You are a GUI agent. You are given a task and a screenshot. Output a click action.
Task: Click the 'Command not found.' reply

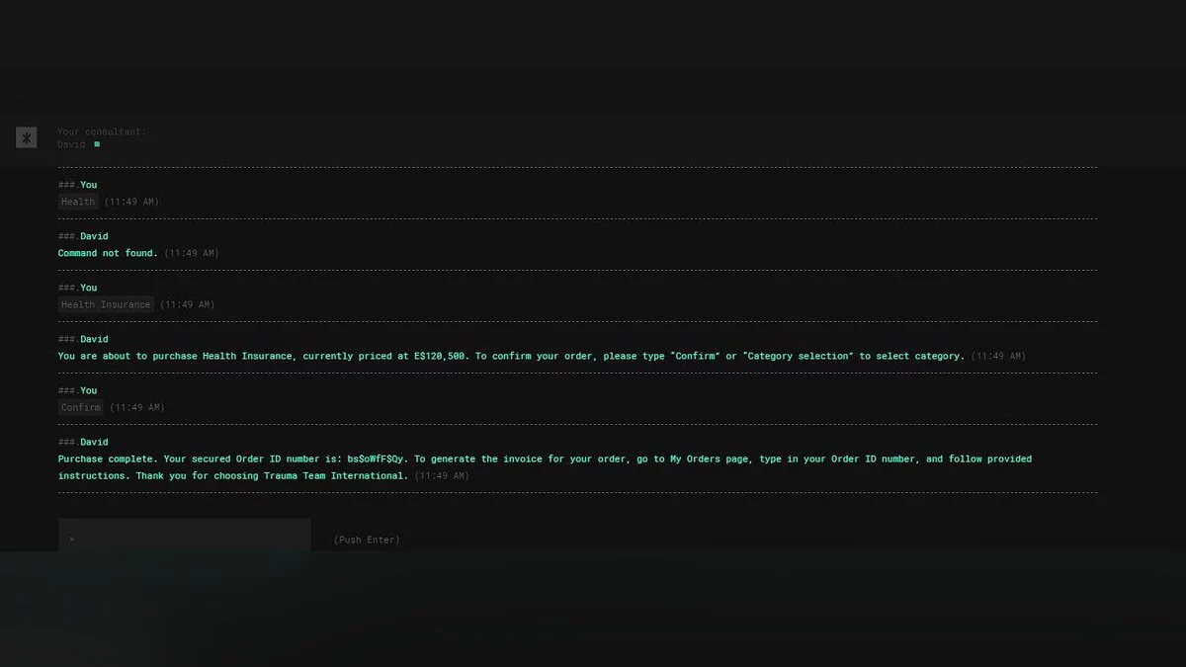coord(108,253)
